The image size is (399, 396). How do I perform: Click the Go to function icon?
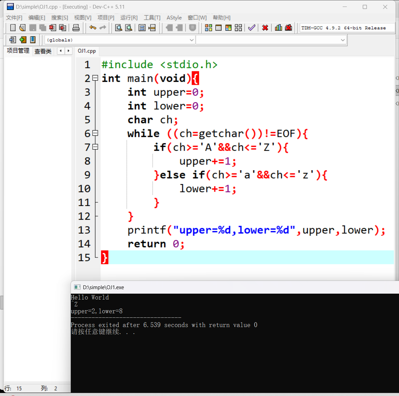pyautogui.click(x=142, y=28)
